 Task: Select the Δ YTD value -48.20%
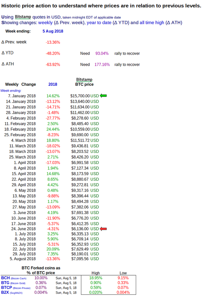point(53,53)
